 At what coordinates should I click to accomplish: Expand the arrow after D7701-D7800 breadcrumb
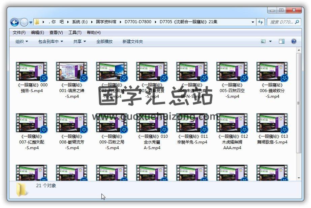155,22
